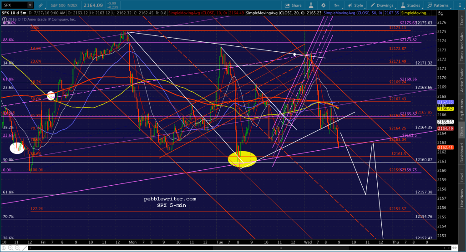This screenshot has height=252, width=466.
Task: Click the $2154.76 Fibonacci level label
Action: pos(424,217)
